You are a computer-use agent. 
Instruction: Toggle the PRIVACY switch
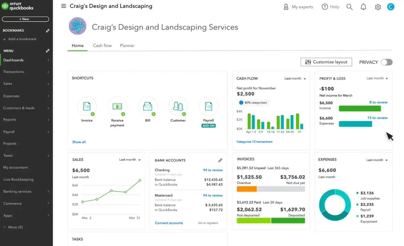pyautogui.click(x=386, y=62)
